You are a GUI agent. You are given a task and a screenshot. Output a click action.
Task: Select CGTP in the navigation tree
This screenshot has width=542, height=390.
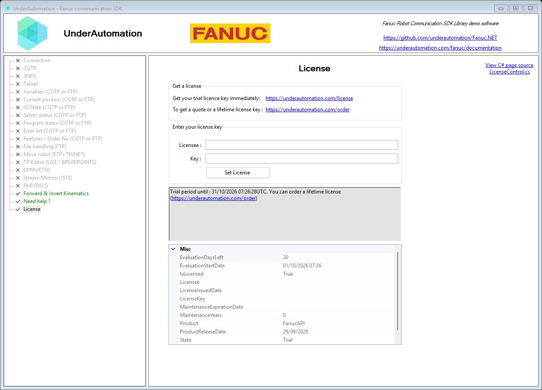tap(30, 68)
